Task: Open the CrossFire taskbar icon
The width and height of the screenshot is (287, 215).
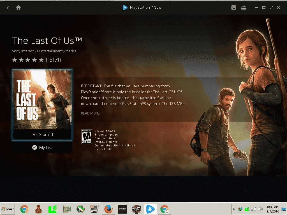Action: tap(136, 209)
